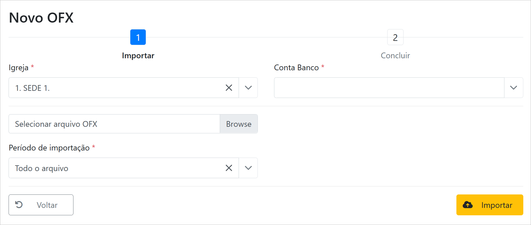The height and width of the screenshot is (225, 531).
Task: Click the cloud upload icon on Importar
Action: [x=468, y=205]
